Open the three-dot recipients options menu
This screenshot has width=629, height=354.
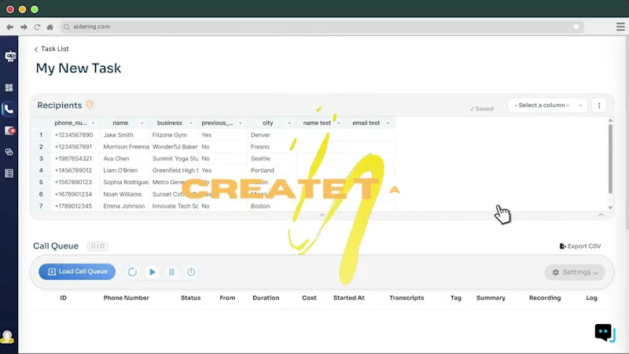599,105
